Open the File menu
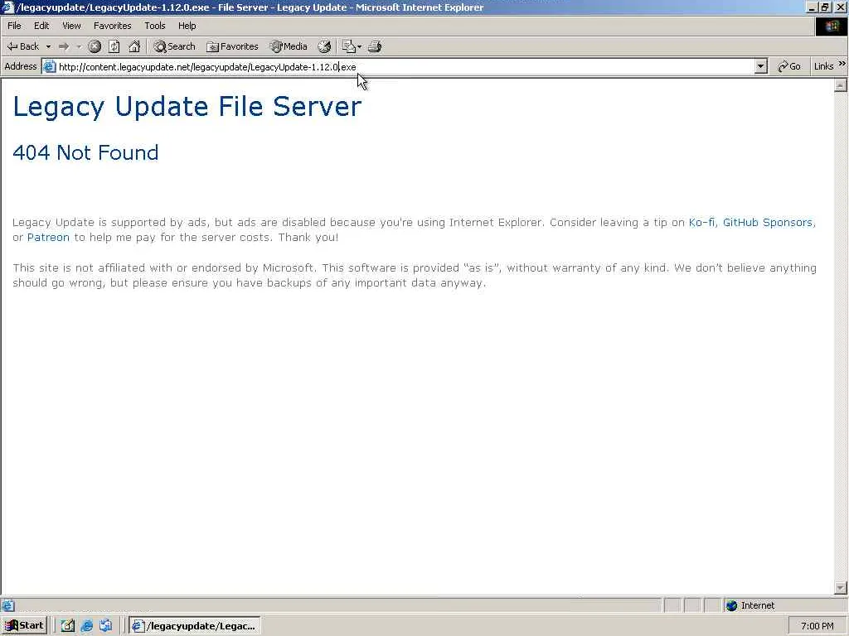 click(x=14, y=26)
